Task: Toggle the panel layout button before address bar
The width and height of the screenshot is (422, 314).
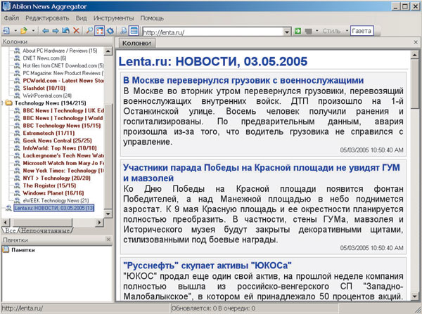Action: [x=134, y=32]
